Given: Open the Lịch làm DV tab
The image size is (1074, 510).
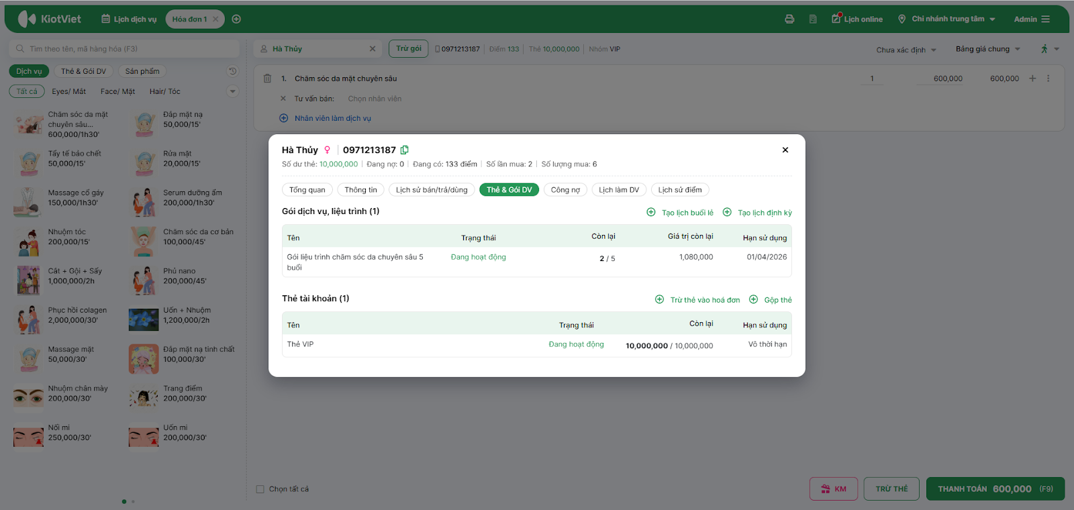Looking at the screenshot, I should pyautogui.click(x=619, y=190).
